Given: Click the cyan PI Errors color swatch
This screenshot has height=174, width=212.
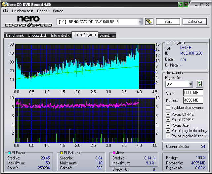Looking at the screenshot, I should tap(9, 153).
